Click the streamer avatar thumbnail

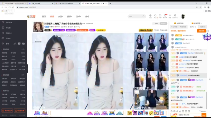point(38,27)
